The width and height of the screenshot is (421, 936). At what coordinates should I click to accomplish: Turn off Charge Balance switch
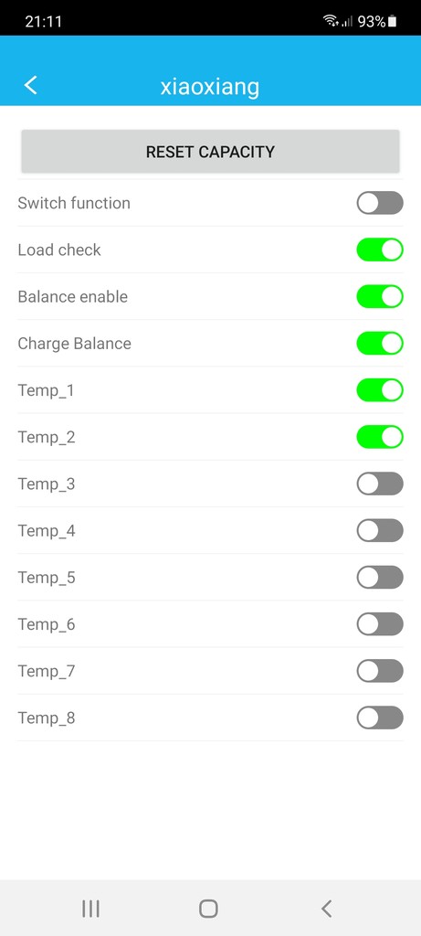pyautogui.click(x=380, y=344)
